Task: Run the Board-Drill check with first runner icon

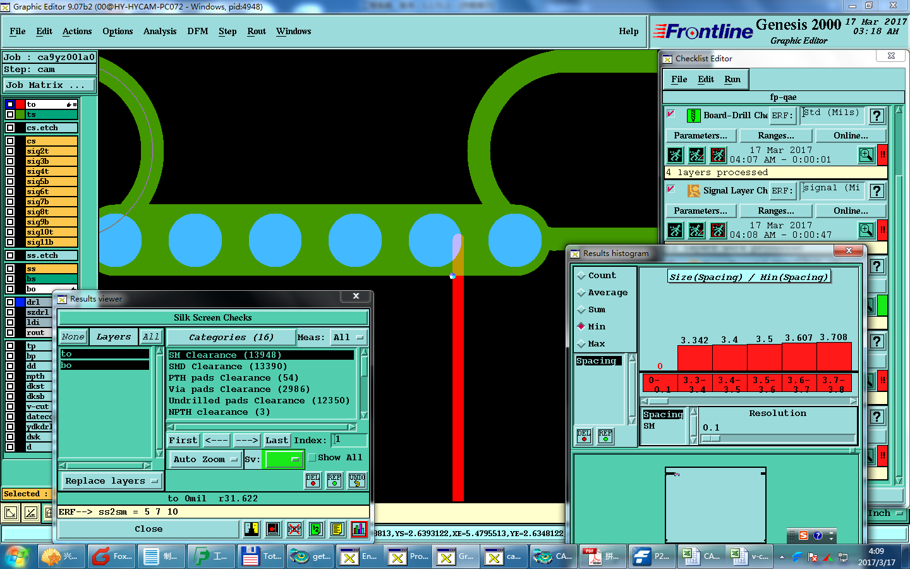Action: (675, 155)
